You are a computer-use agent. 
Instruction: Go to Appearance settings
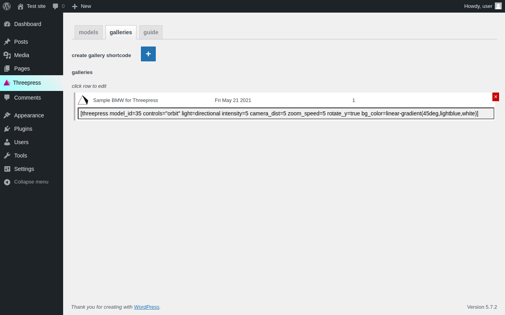29,115
